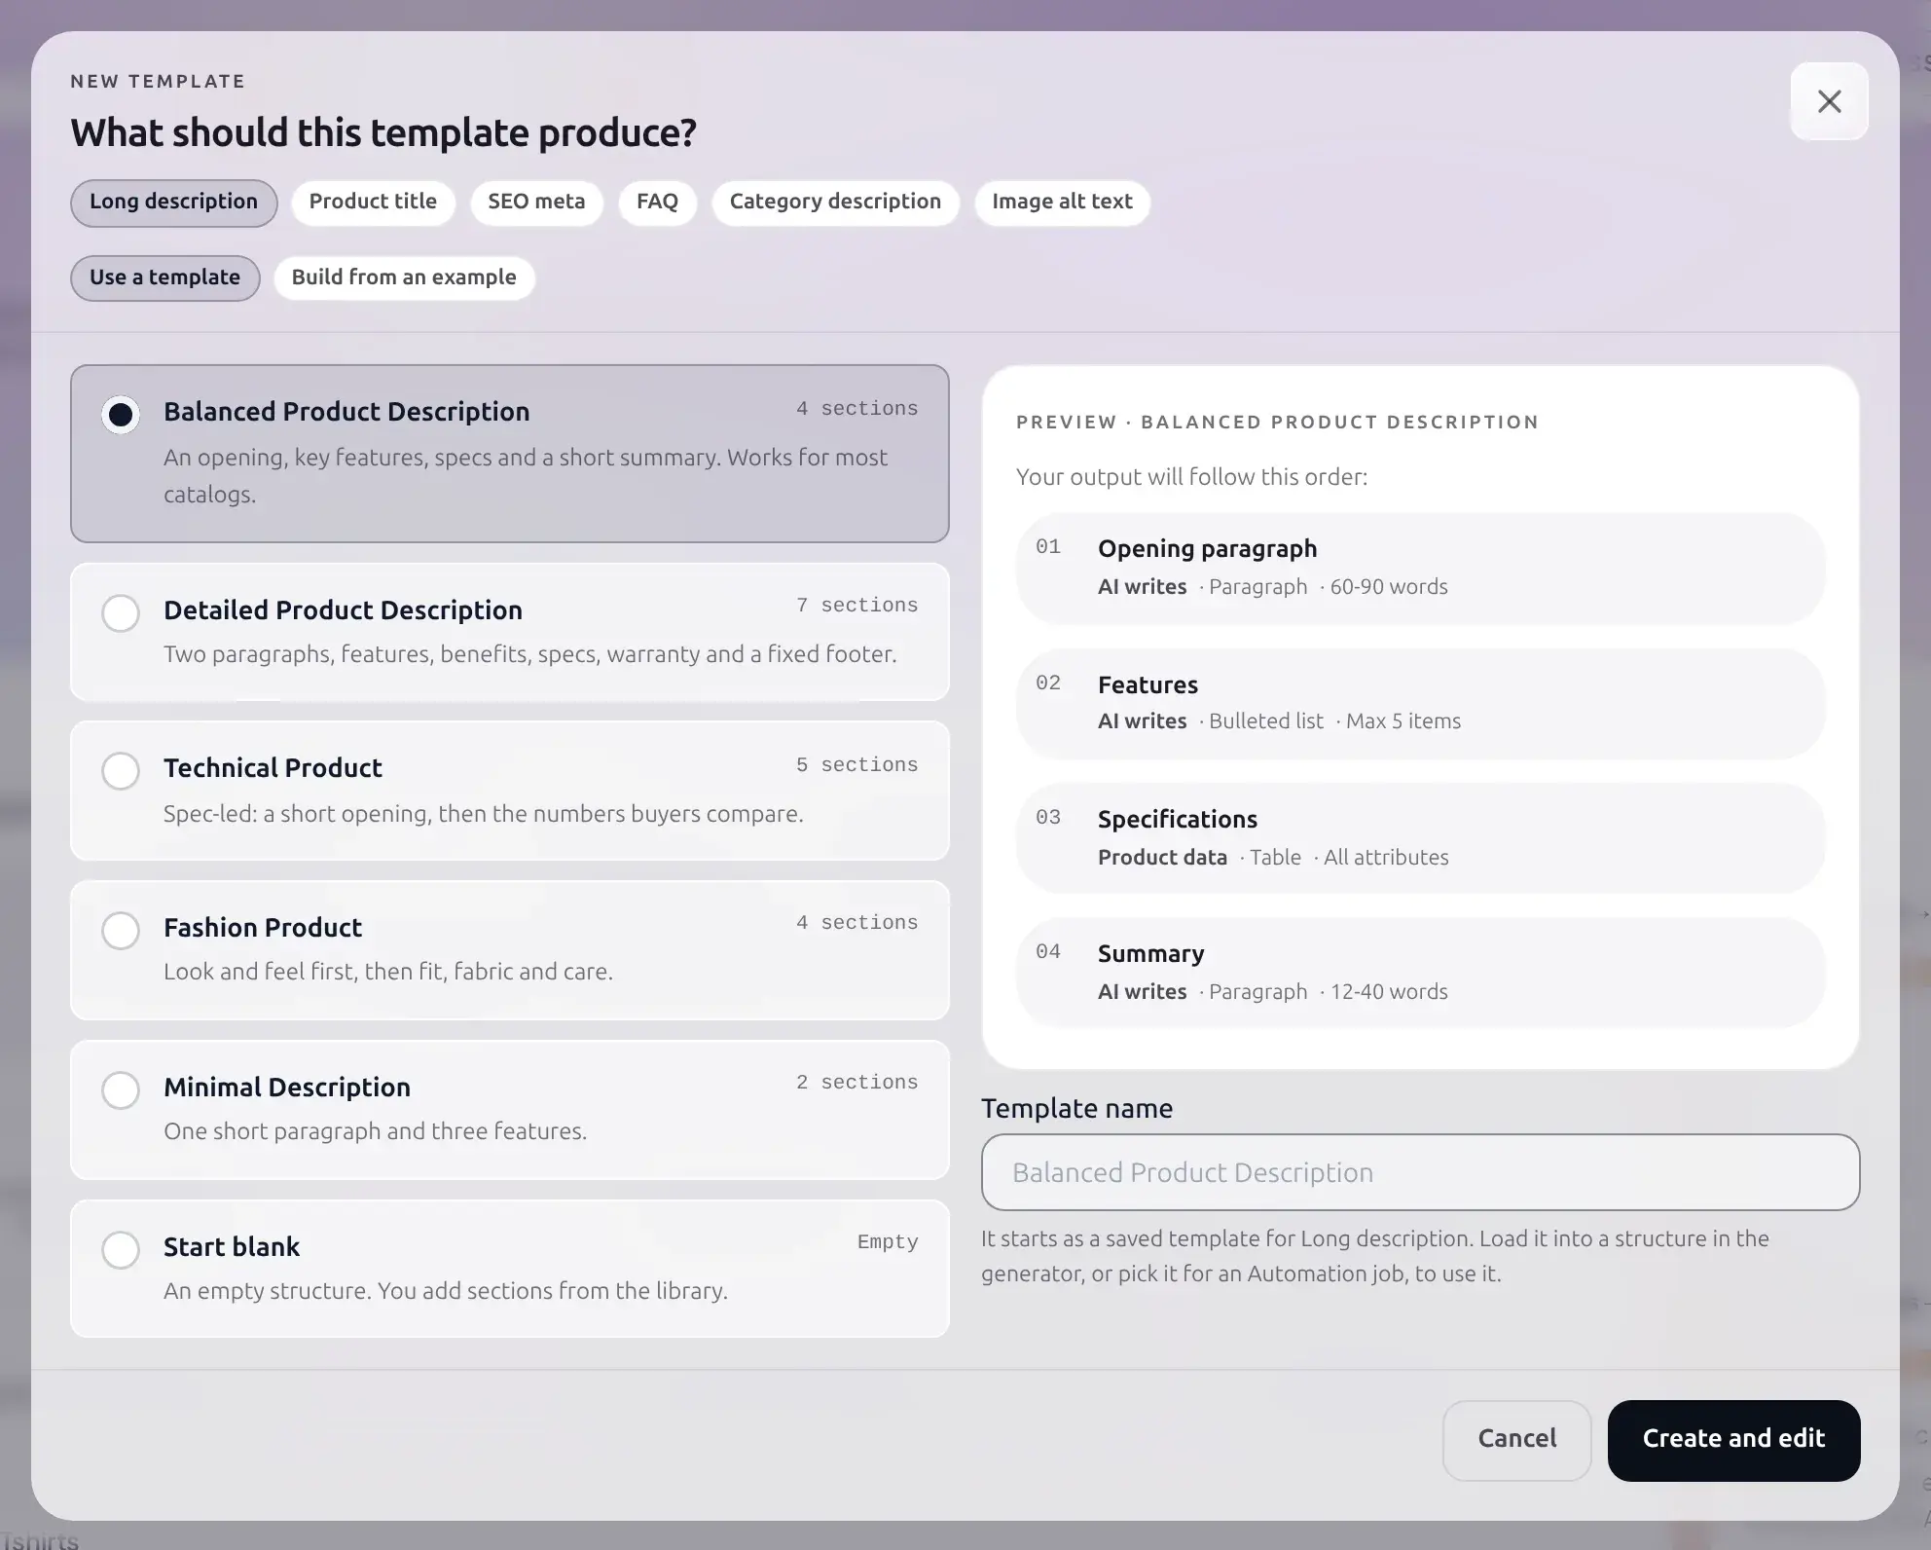This screenshot has height=1550, width=1931.
Task: Click 'Look and feel first' description text
Action: [388, 972]
